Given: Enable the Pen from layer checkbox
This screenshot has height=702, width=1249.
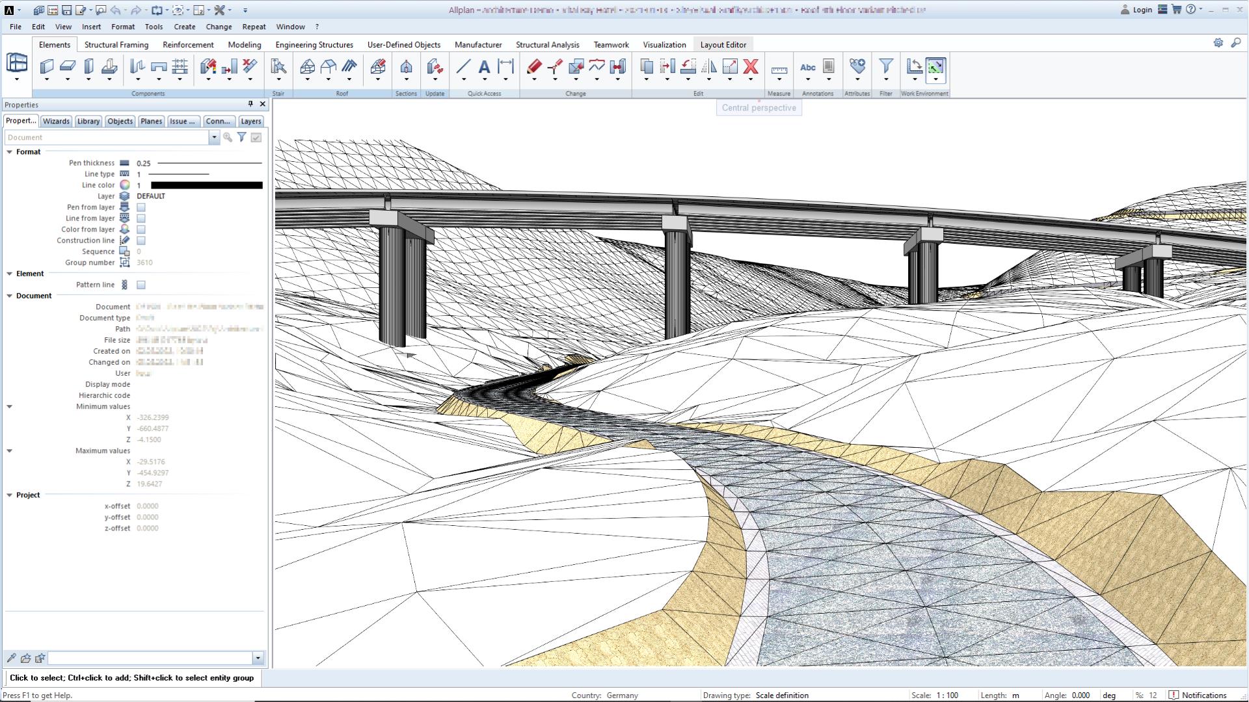Looking at the screenshot, I should pyautogui.click(x=141, y=207).
